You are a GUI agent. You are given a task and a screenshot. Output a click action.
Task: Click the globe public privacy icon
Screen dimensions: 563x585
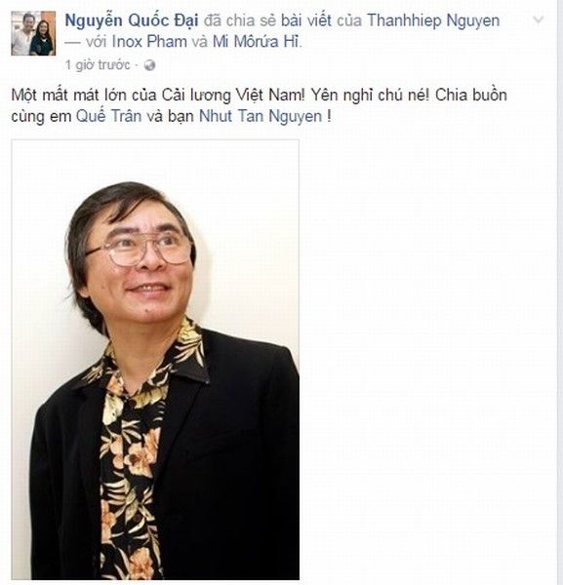pos(149,65)
